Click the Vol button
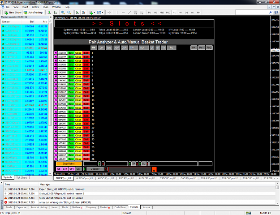The image size is (280, 215). pos(78,169)
